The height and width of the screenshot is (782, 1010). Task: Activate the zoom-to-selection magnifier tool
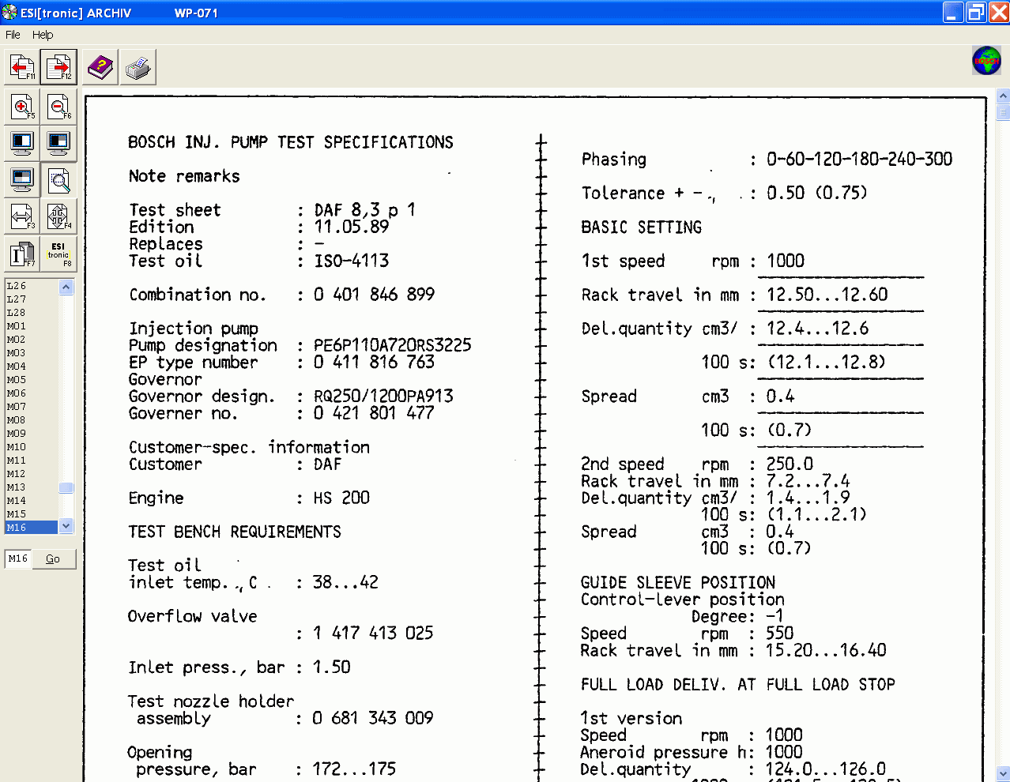[x=58, y=180]
